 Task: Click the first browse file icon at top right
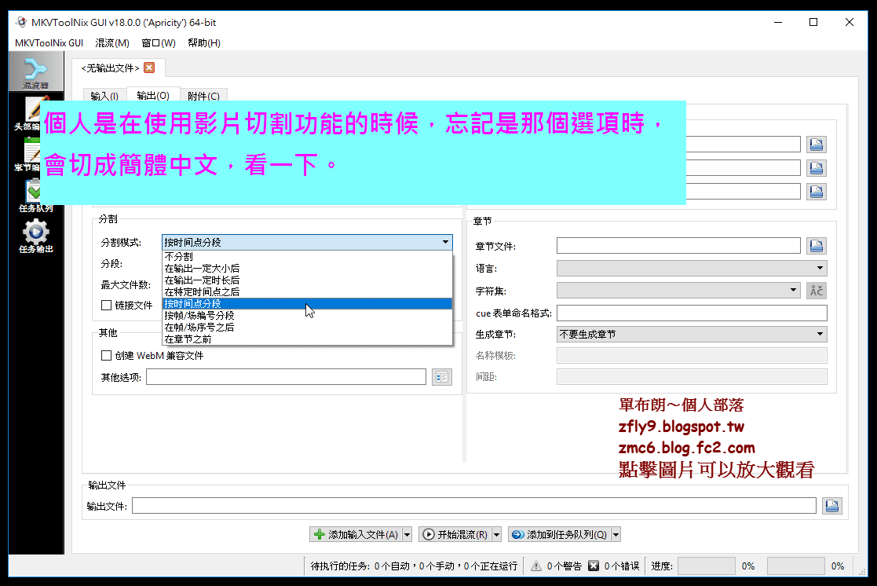pos(817,145)
